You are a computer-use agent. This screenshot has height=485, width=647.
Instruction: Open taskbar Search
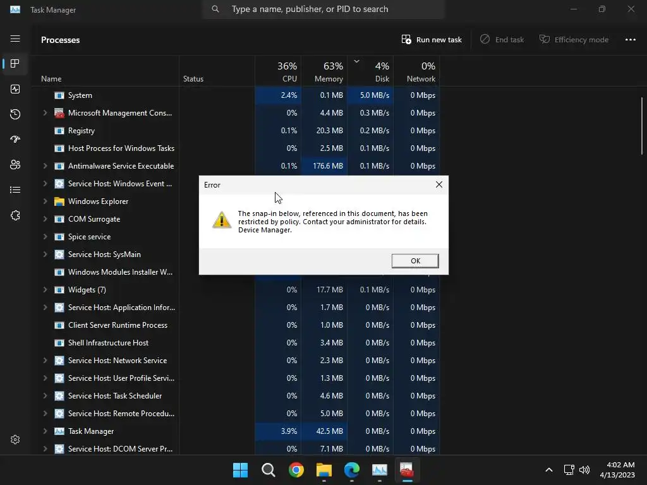tap(268, 470)
